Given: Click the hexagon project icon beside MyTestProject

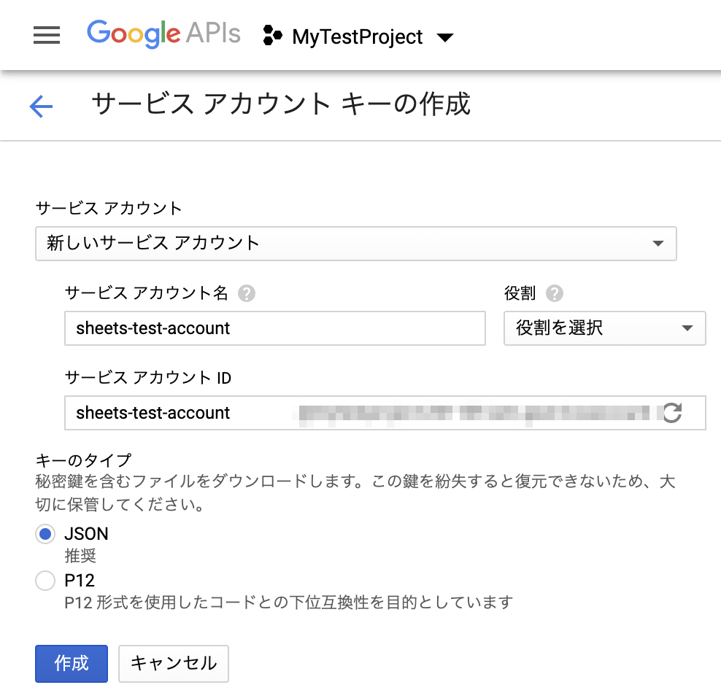Looking at the screenshot, I should click(x=271, y=36).
